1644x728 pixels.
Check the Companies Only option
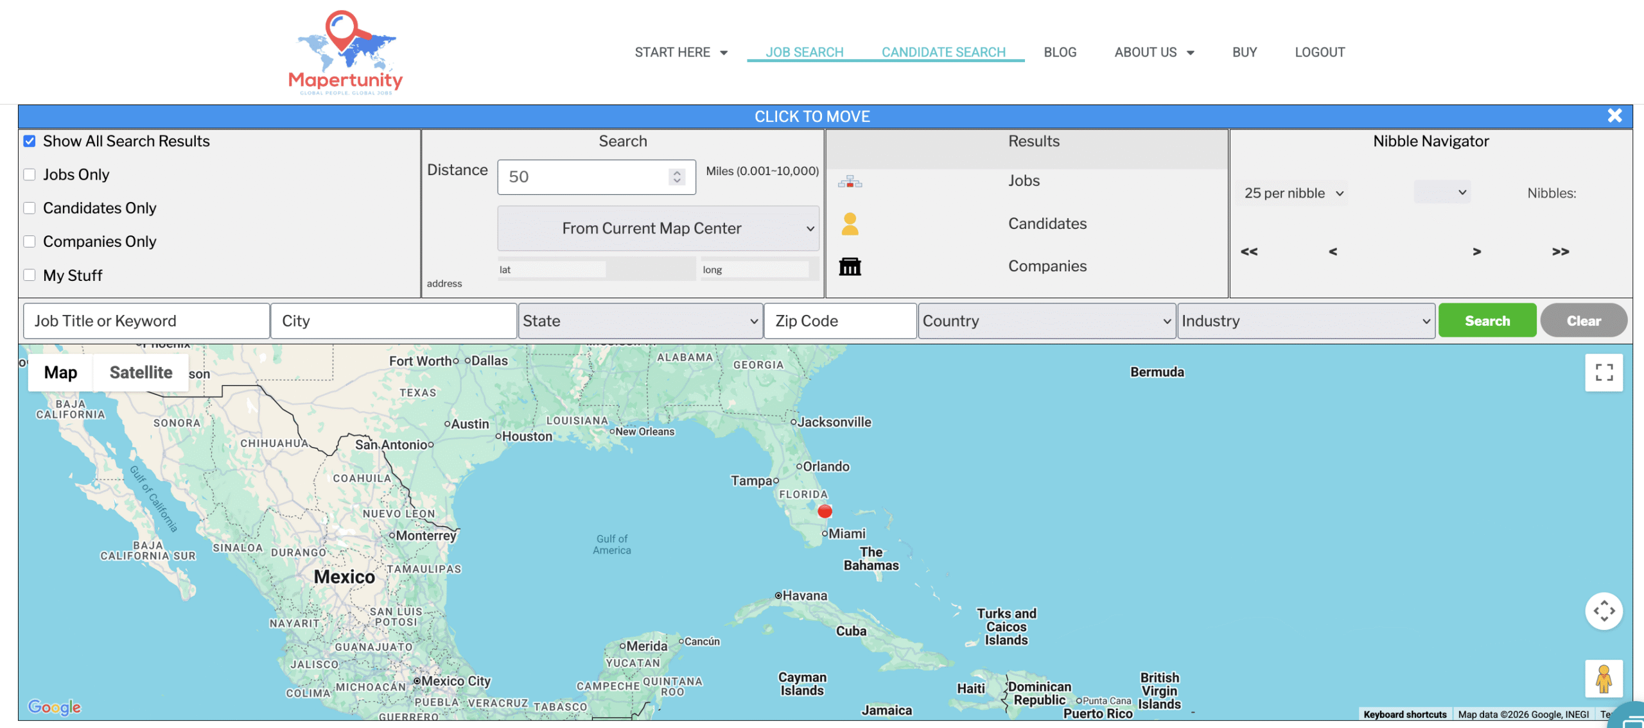pyautogui.click(x=30, y=242)
